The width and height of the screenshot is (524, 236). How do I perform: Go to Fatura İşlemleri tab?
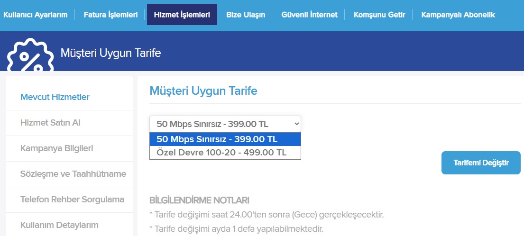coord(110,15)
